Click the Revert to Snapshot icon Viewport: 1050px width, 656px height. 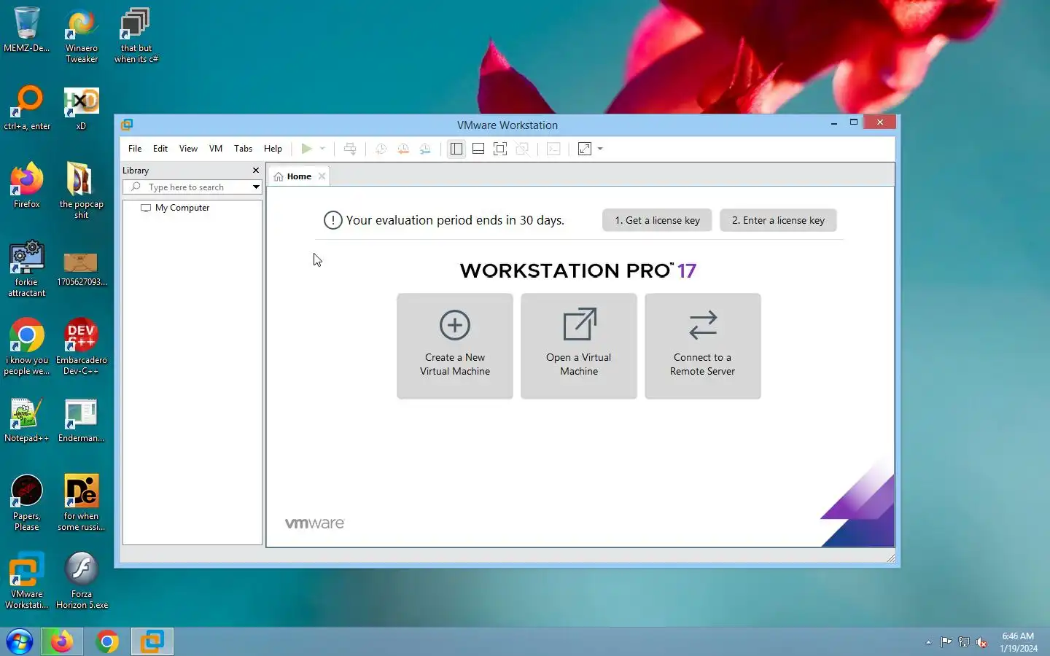click(402, 149)
